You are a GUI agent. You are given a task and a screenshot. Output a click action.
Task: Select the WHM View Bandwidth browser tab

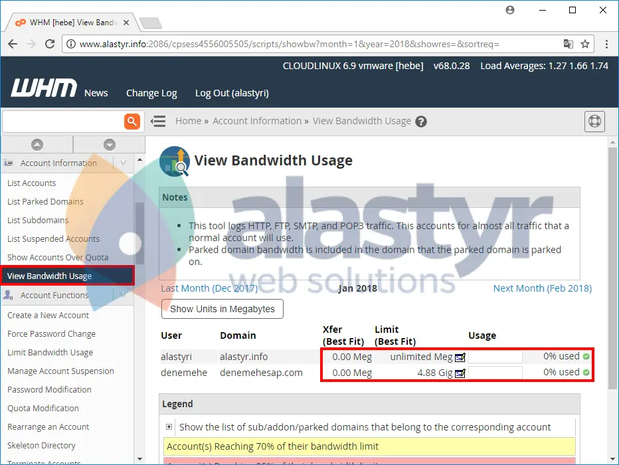point(71,23)
